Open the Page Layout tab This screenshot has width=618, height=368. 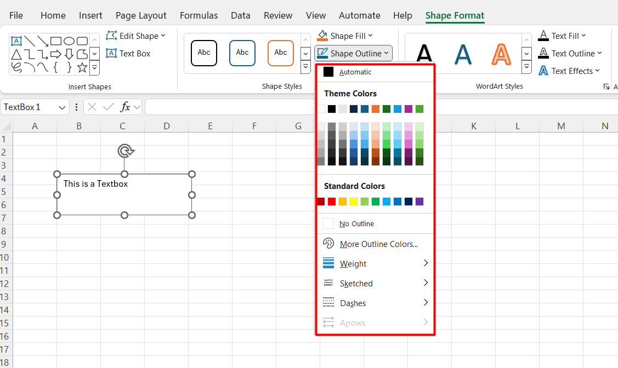pos(141,15)
